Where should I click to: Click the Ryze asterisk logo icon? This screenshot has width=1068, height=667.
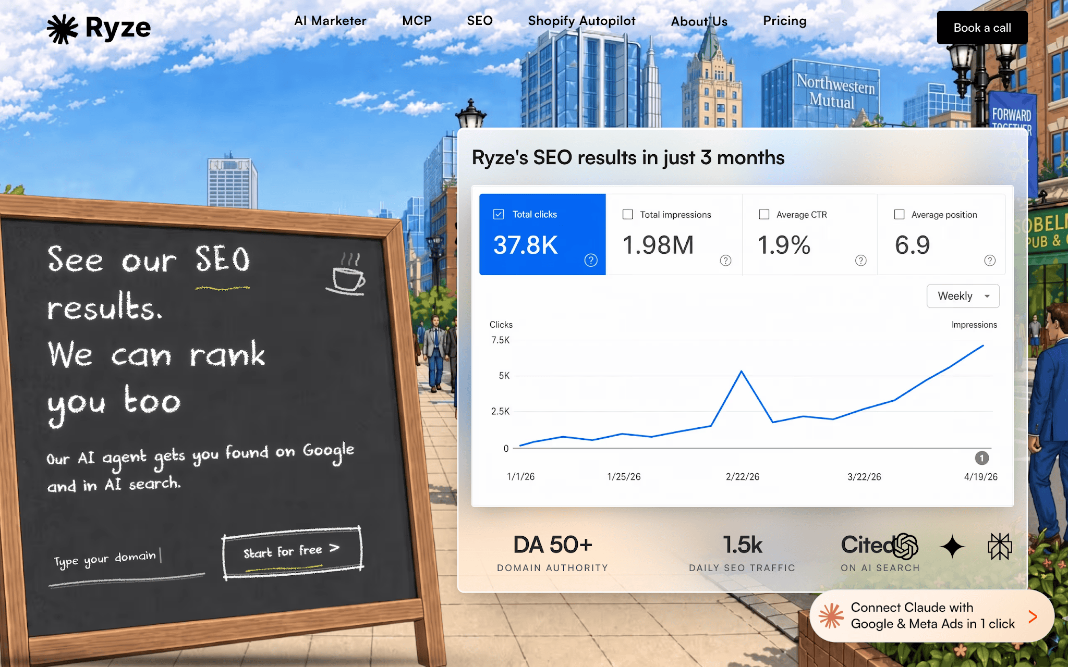[63, 29]
